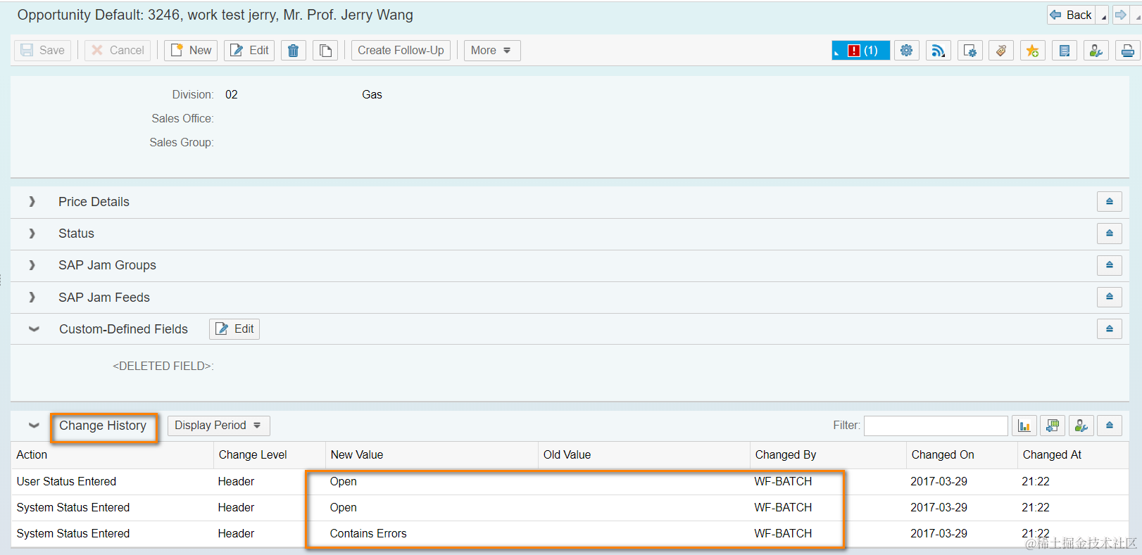Click Edit in the top toolbar
The image size is (1142, 555).
click(x=249, y=51)
